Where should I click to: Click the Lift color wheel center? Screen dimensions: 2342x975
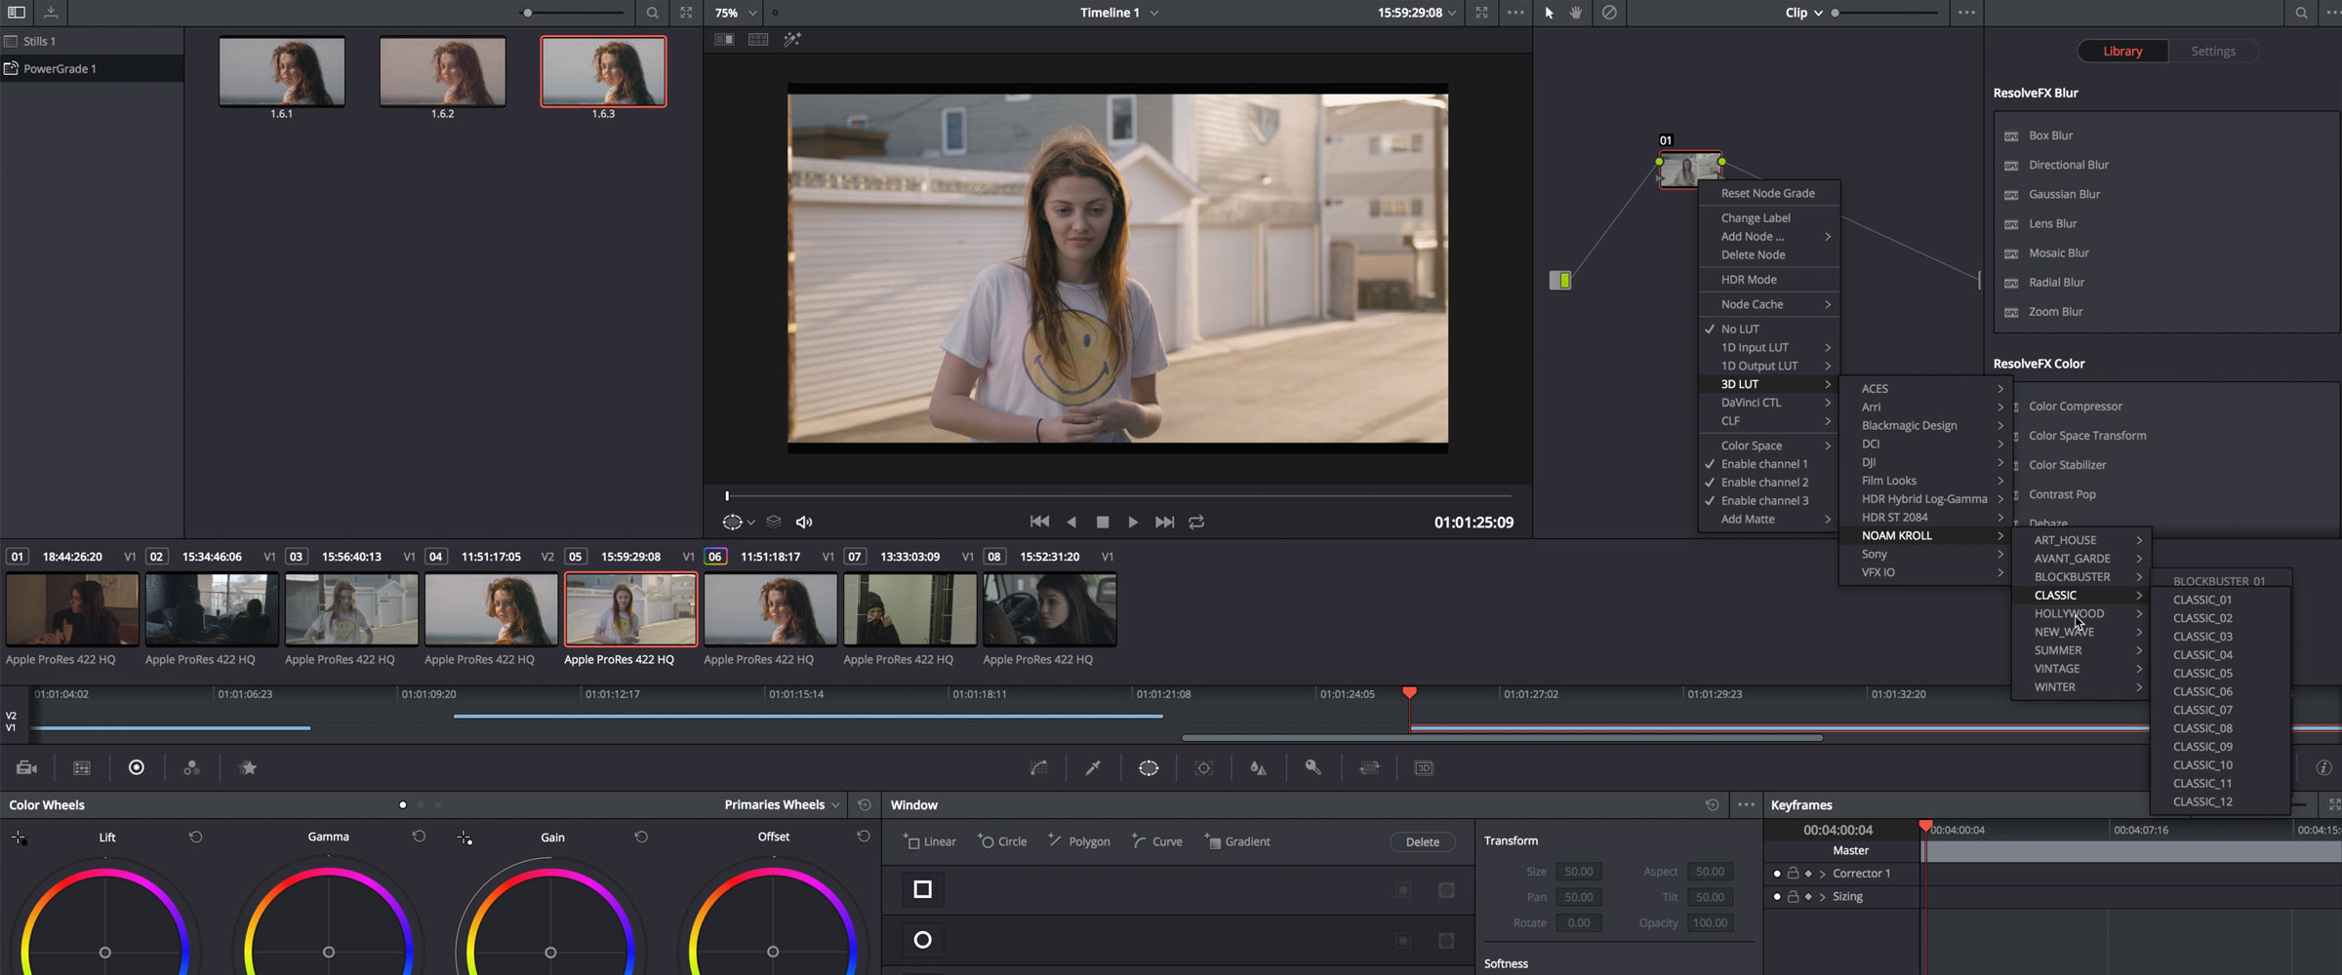pyautogui.click(x=105, y=953)
